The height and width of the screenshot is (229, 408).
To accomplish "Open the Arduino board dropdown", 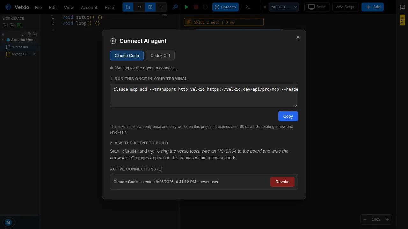I will click(284, 7).
